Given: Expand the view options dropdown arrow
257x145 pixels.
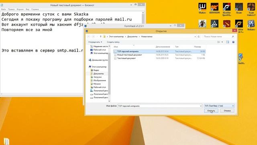Looking at the screenshot, I should tap(222, 42).
